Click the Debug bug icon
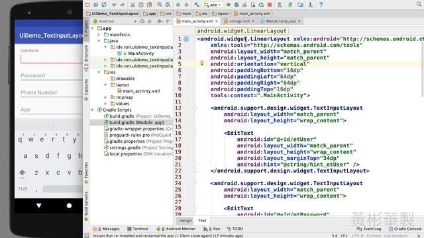The height and width of the screenshot is (238, 424). [237, 5]
